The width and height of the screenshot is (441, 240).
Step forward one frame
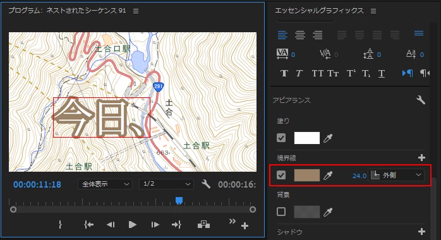click(155, 225)
